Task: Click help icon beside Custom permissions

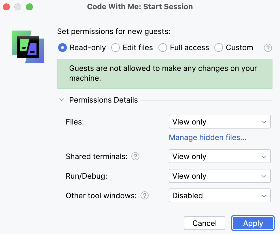Action: click(x=268, y=48)
